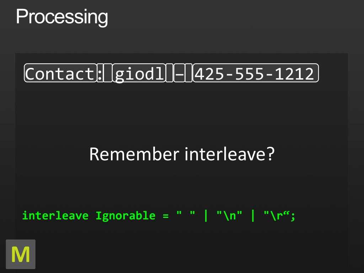
Task: Click the equals sign in the code line
Action: coord(166,216)
